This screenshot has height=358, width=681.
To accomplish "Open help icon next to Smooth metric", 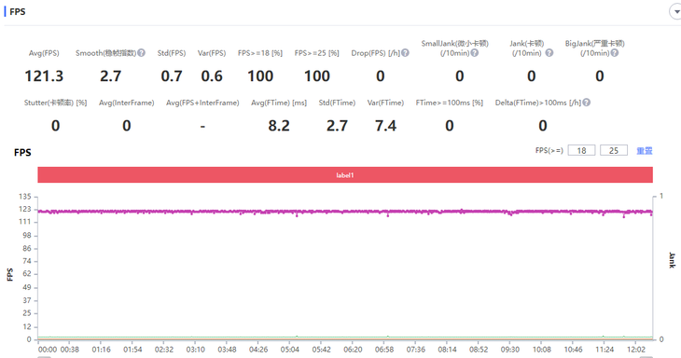I will (x=141, y=53).
